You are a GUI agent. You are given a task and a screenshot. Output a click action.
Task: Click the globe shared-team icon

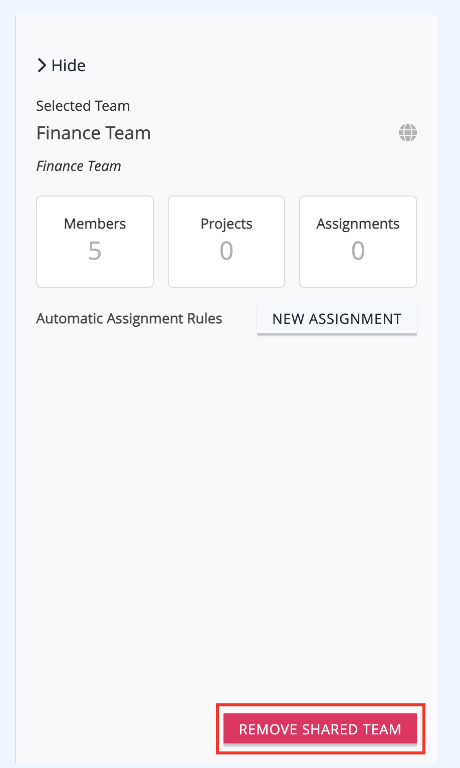tap(408, 133)
